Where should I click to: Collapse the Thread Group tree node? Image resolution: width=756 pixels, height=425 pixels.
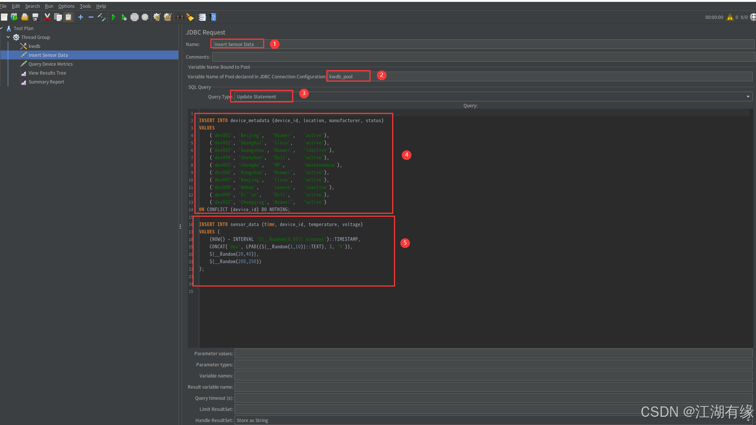(x=8, y=37)
